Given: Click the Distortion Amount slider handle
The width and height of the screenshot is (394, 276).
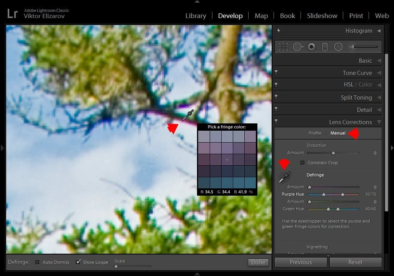Looking at the screenshot, I should (x=333, y=153).
